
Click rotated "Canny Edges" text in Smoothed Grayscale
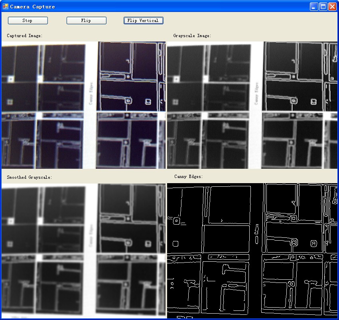point(91,235)
